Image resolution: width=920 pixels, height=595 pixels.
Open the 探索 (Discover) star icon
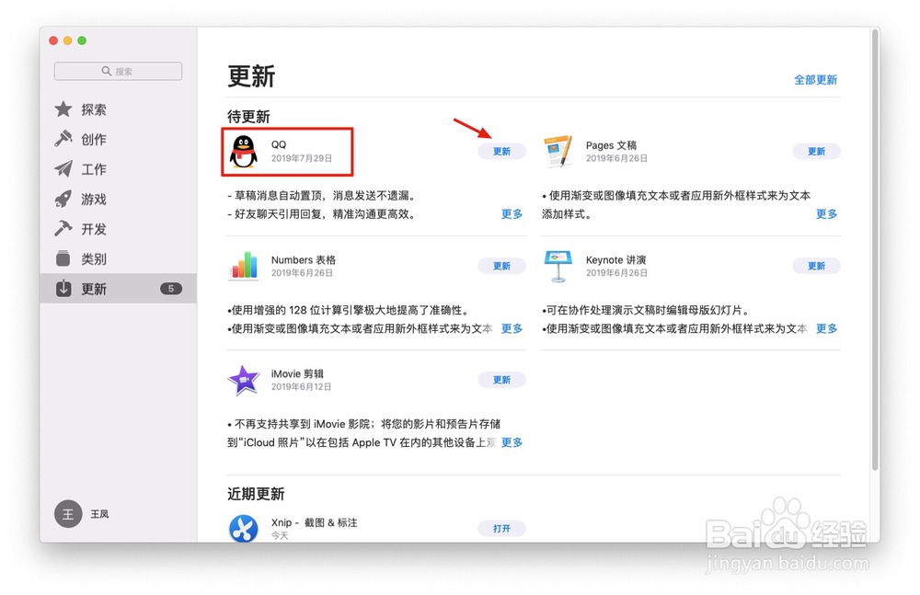tap(63, 109)
